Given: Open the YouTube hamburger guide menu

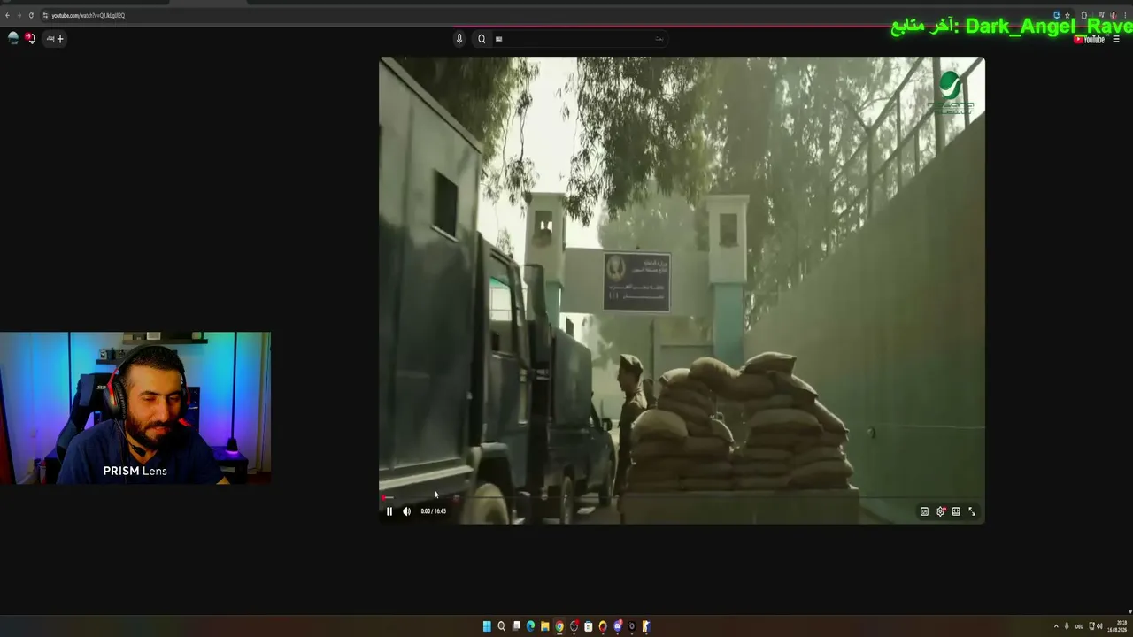Looking at the screenshot, I should [x=1116, y=39].
